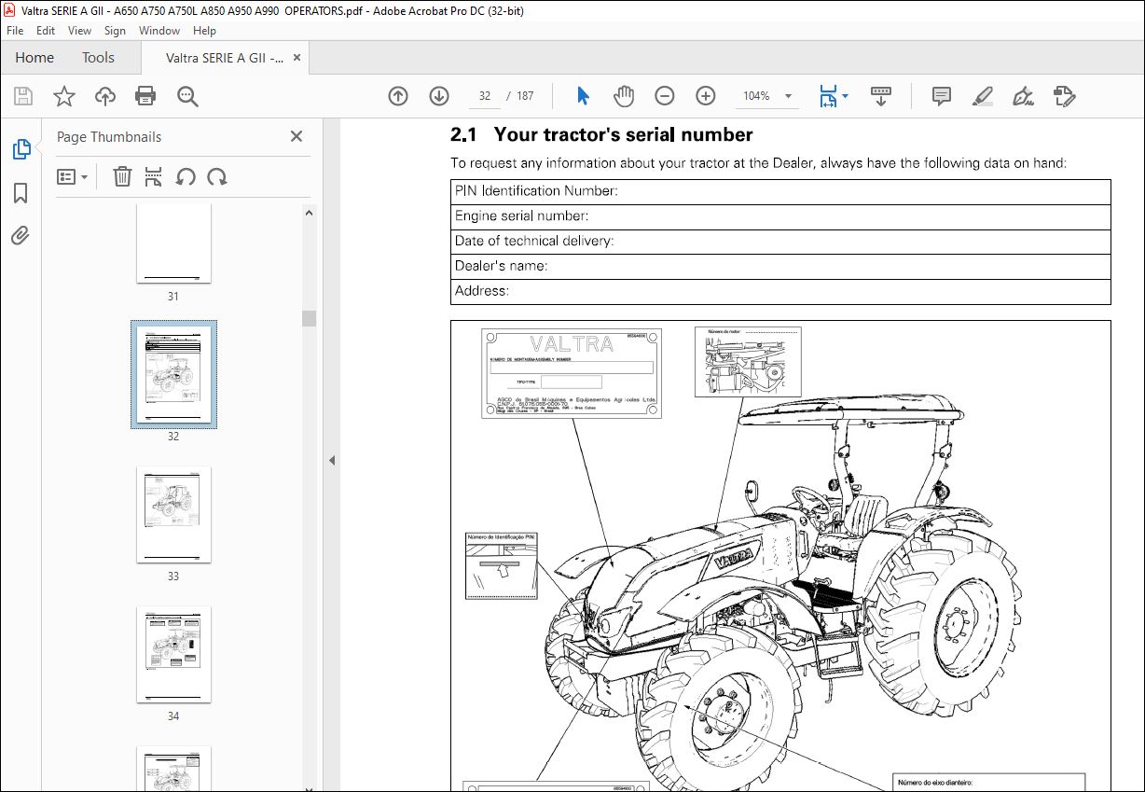Click the page number input field
1145x792 pixels.
point(484,96)
